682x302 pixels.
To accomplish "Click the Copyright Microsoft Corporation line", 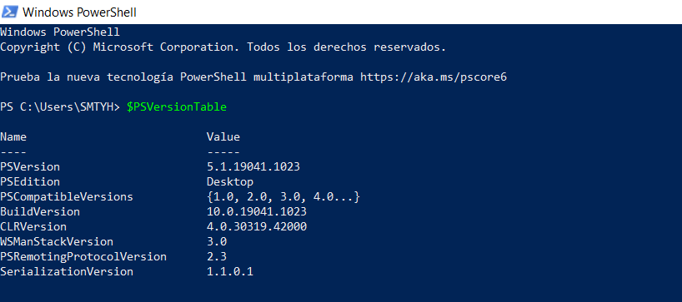I will click(x=223, y=47).
